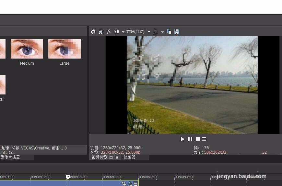Stop the video preview playback
The height and width of the screenshot is (186, 282).
198,139
